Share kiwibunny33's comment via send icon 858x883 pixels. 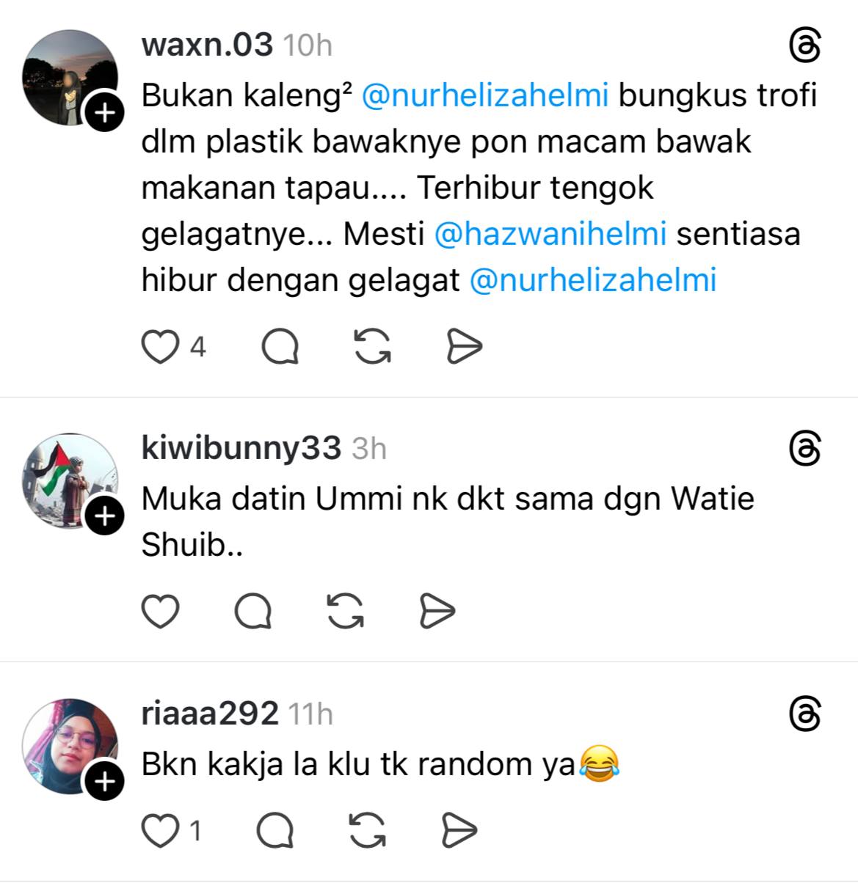[437, 611]
